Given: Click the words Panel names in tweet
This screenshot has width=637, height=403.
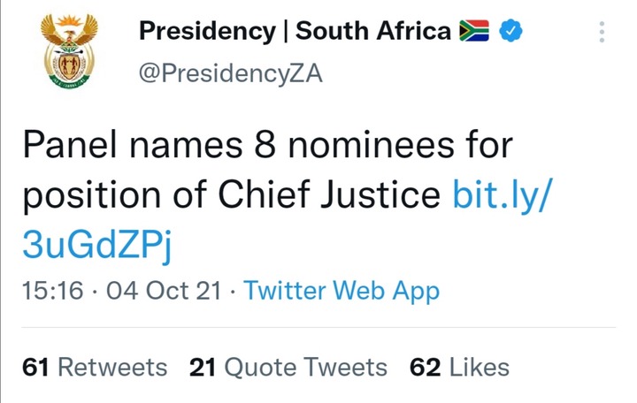Looking at the screenshot, I should (133, 145).
